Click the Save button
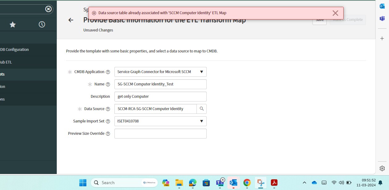Image resolution: width=389 pixels, height=190 pixels. tap(320, 20)
